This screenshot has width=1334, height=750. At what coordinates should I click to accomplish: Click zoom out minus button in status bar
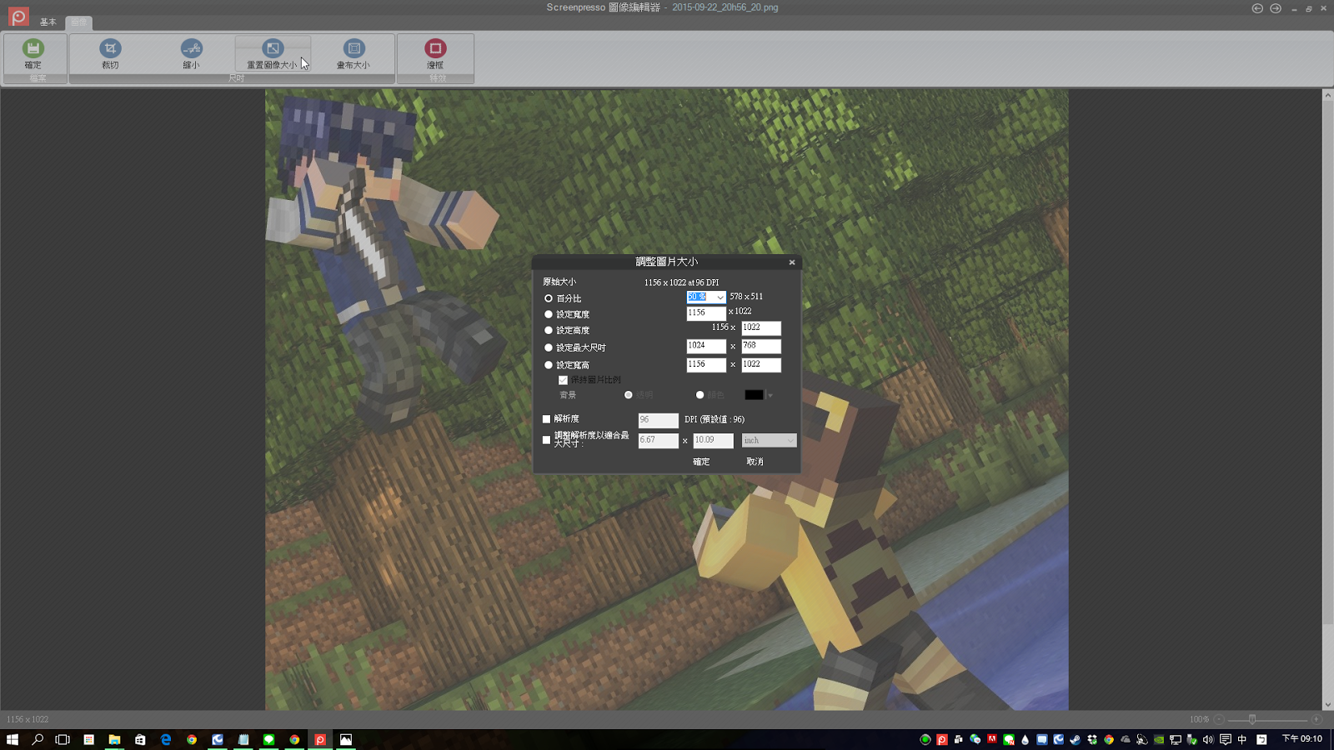tap(1219, 719)
